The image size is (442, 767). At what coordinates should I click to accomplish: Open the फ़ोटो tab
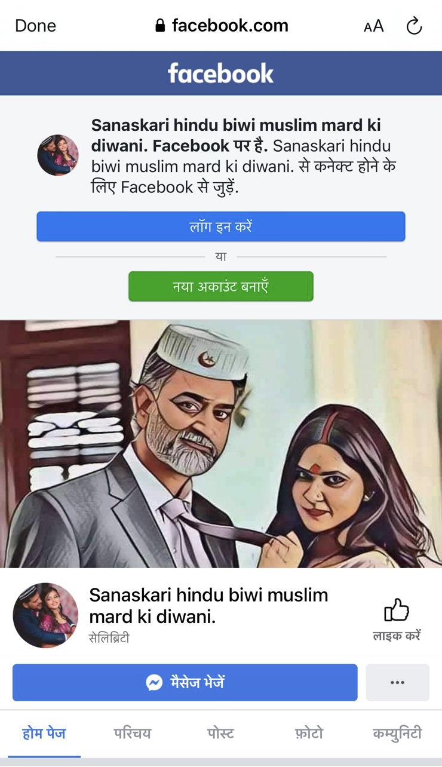(308, 733)
